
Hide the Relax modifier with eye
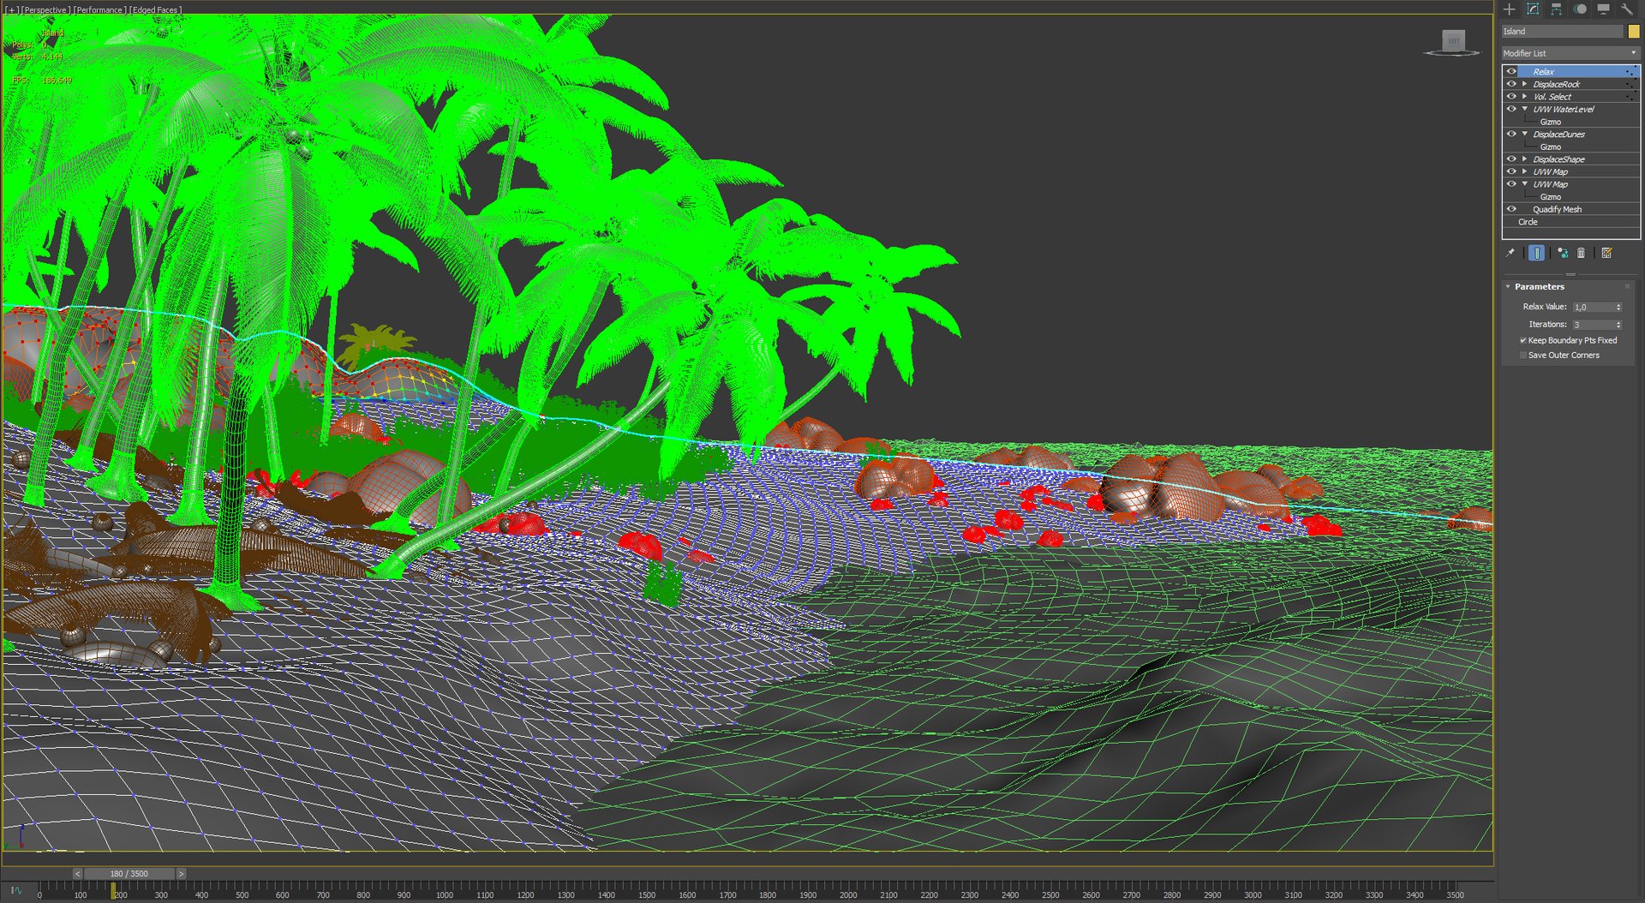pos(1512,72)
